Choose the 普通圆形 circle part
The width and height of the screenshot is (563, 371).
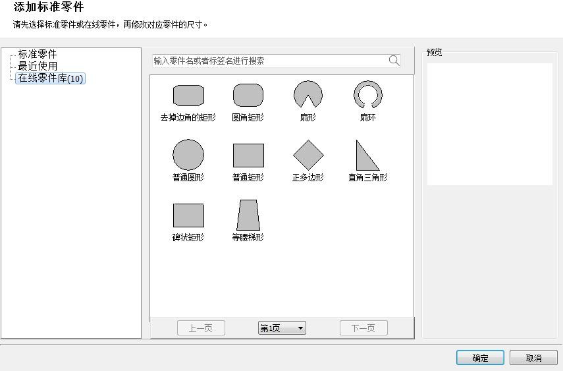coord(188,155)
